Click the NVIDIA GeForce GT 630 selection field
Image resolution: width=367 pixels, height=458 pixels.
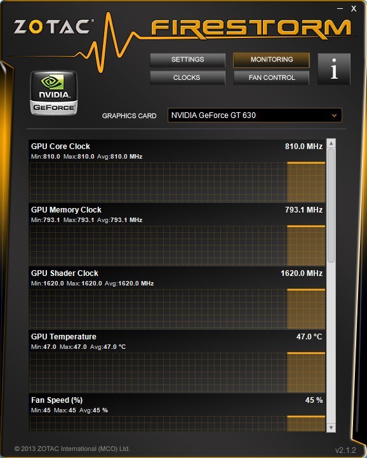click(255, 115)
